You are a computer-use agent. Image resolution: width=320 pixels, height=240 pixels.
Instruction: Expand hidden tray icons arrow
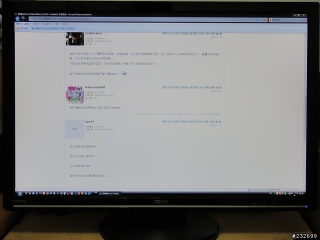274,193
